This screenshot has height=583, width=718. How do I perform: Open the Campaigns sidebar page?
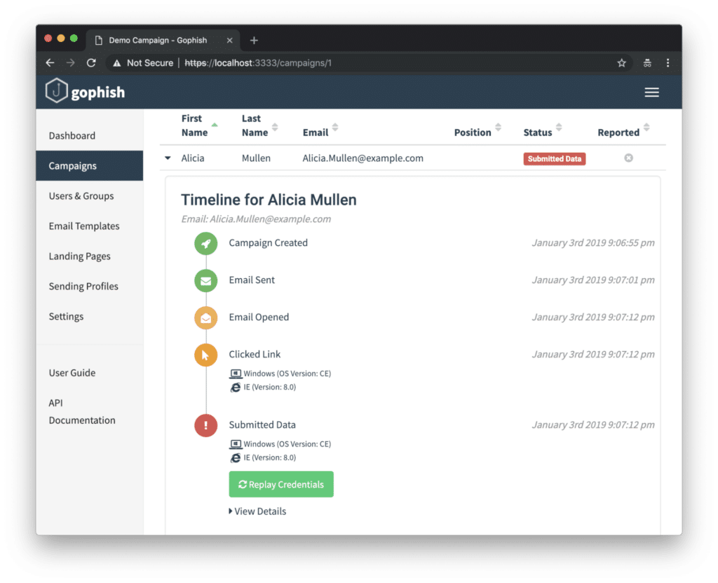(x=72, y=166)
